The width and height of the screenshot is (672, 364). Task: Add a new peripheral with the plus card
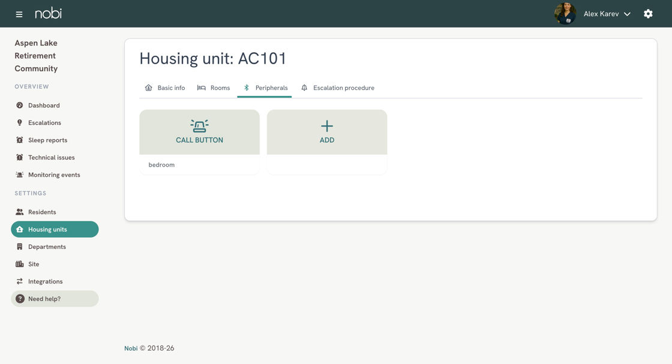[327, 142]
